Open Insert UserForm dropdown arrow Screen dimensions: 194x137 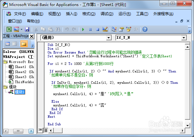pyautogui.click(x=21, y=30)
